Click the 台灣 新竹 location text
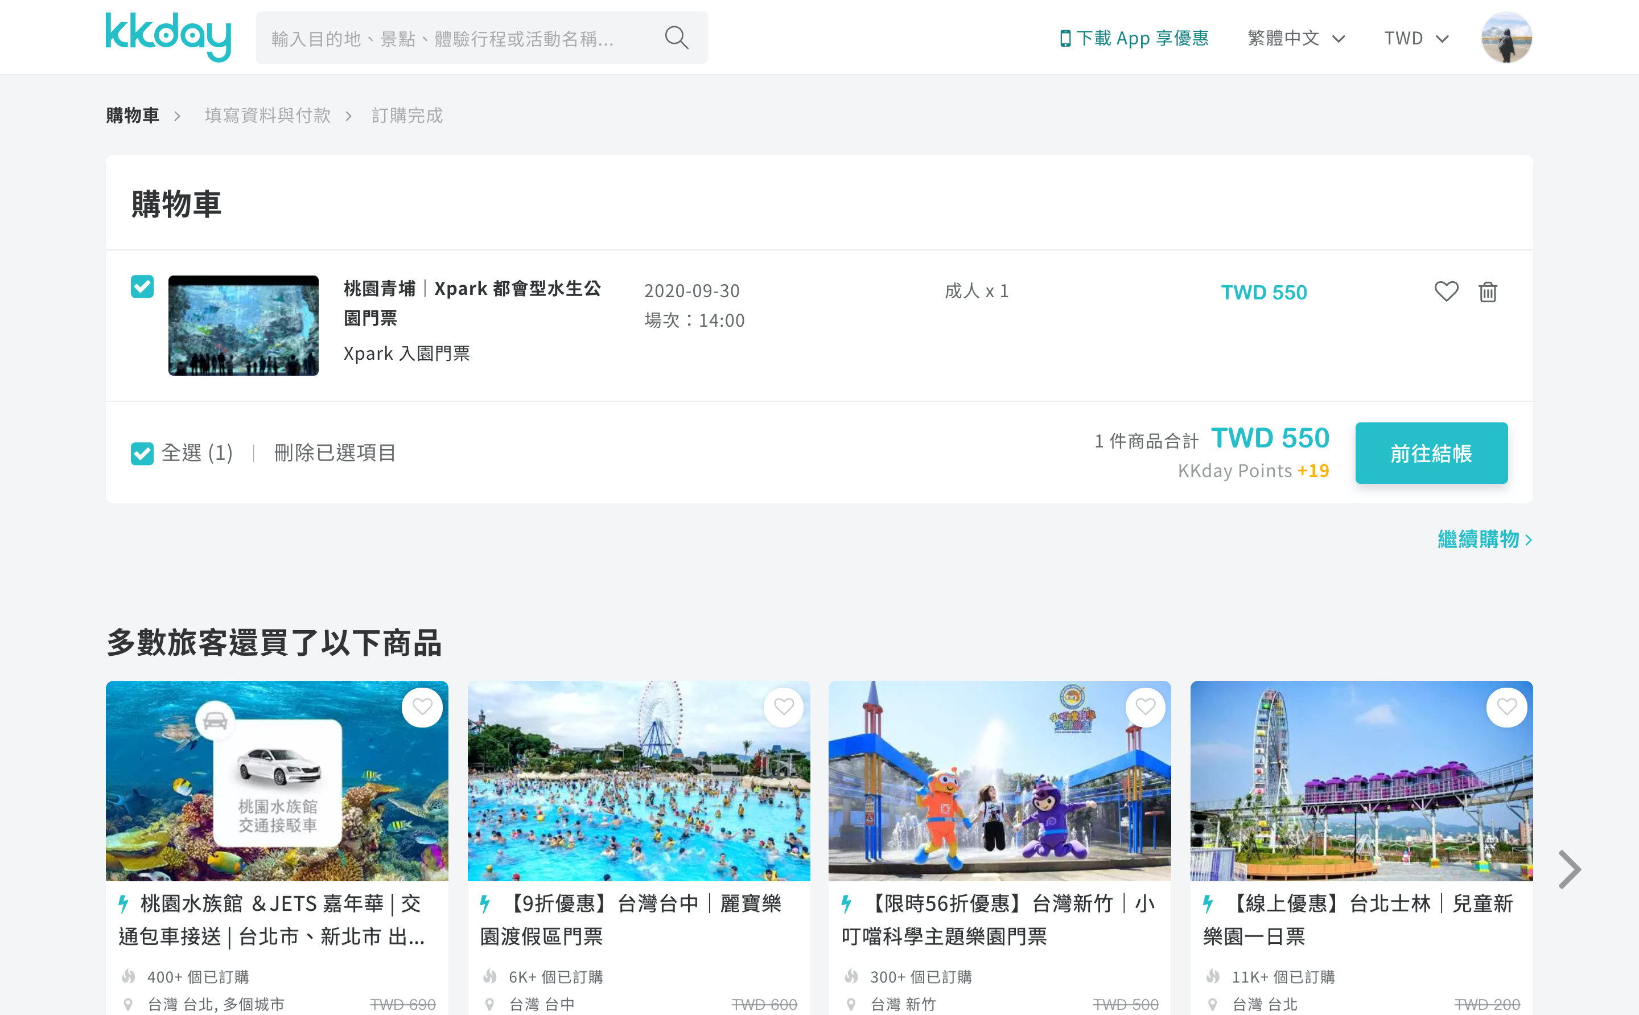 pos(903,1004)
